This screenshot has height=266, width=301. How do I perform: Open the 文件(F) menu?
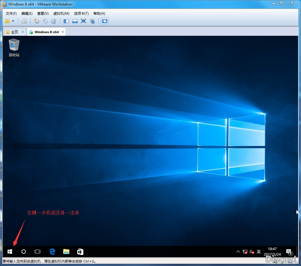click(x=11, y=14)
